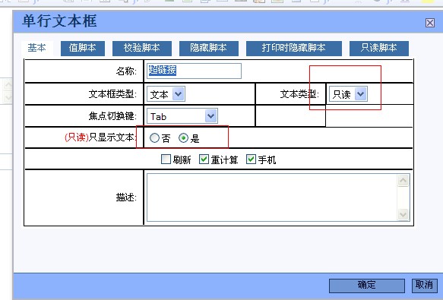Click the 描述 scrollbar up arrow

point(403,180)
